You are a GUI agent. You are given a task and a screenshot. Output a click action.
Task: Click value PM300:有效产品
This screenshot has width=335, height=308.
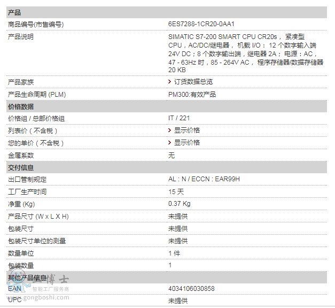192,94
